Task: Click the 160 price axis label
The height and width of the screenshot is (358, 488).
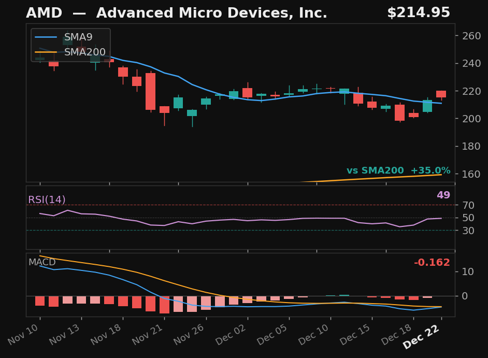Action: [471, 174]
